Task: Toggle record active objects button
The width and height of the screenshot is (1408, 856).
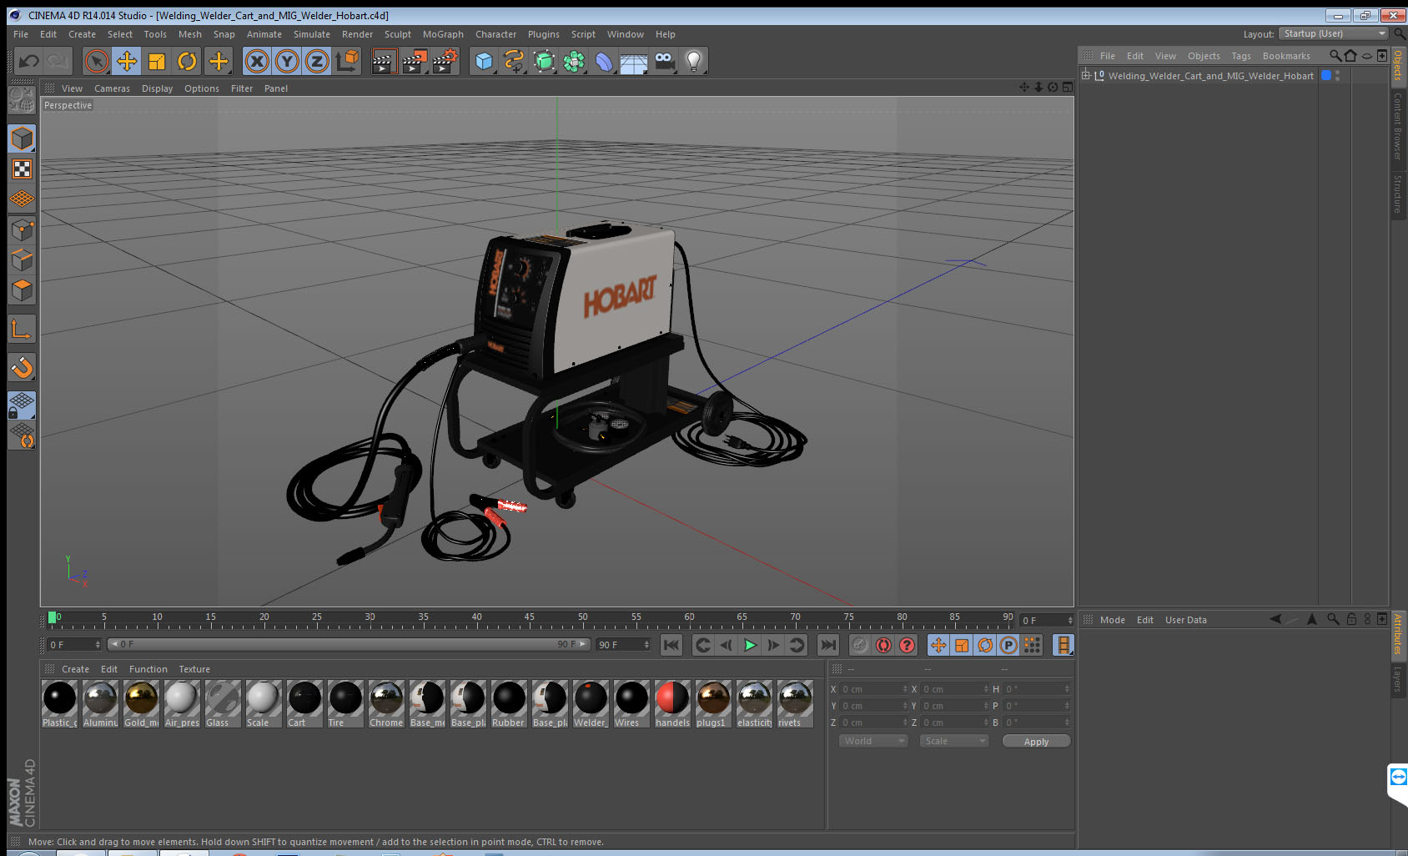Action: tap(860, 645)
